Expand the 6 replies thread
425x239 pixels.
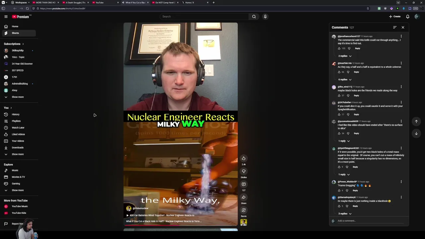point(345,80)
